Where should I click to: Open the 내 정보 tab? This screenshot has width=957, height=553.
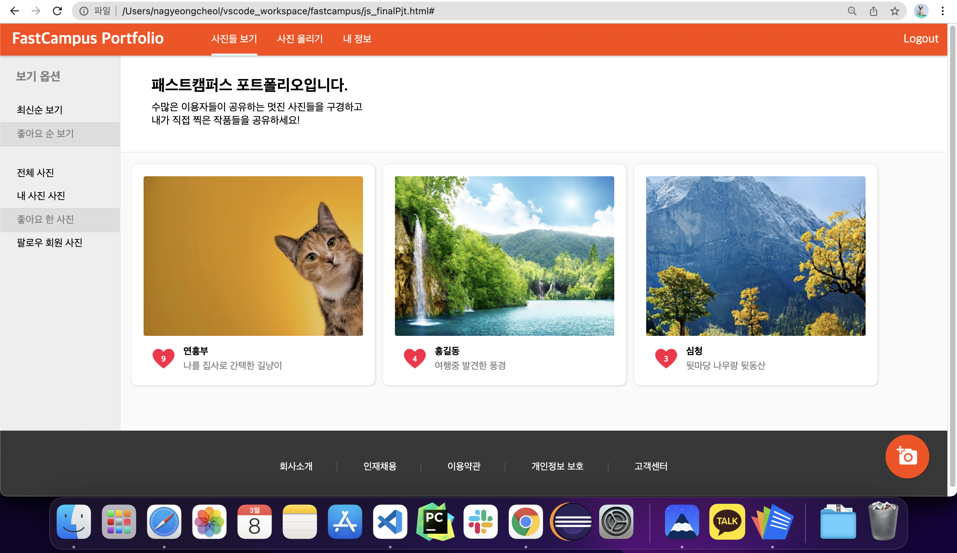click(x=357, y=39)
